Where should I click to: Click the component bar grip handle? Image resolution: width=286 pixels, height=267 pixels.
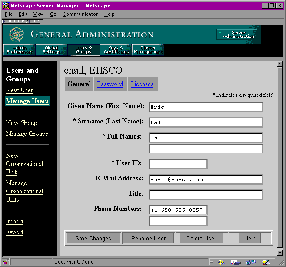click(x=212, y=262)
